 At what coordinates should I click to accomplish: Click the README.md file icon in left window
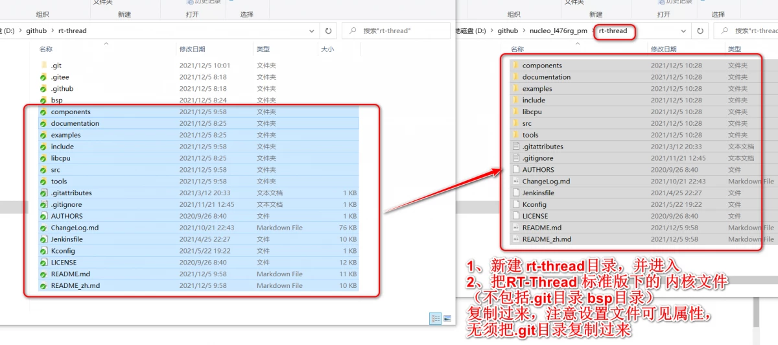coord(43,274)
